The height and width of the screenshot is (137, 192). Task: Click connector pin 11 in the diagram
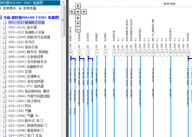[x=140, y=53]
